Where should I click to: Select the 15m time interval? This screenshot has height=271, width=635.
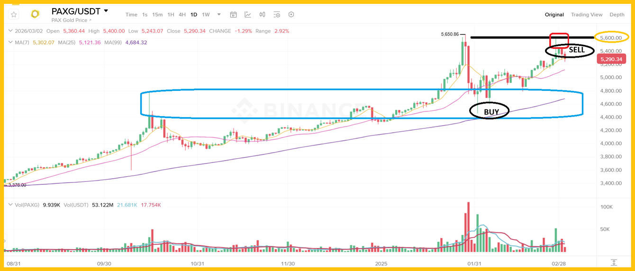click(x=157, y=15)
